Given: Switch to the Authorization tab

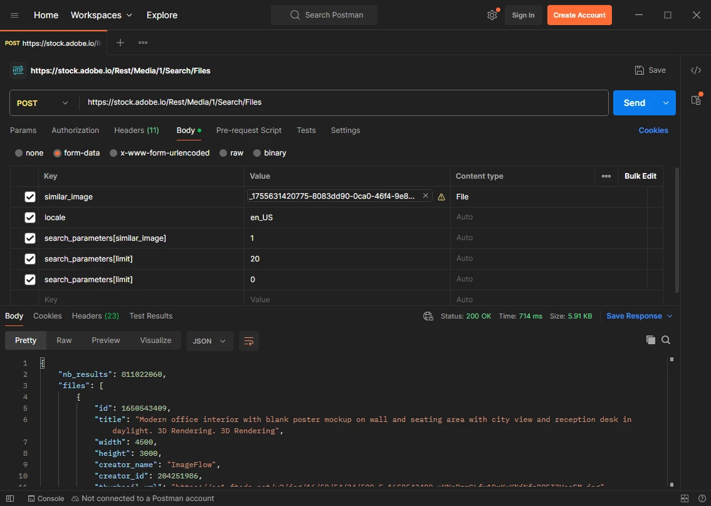Looking at the screenshot, I should point(75,130).
